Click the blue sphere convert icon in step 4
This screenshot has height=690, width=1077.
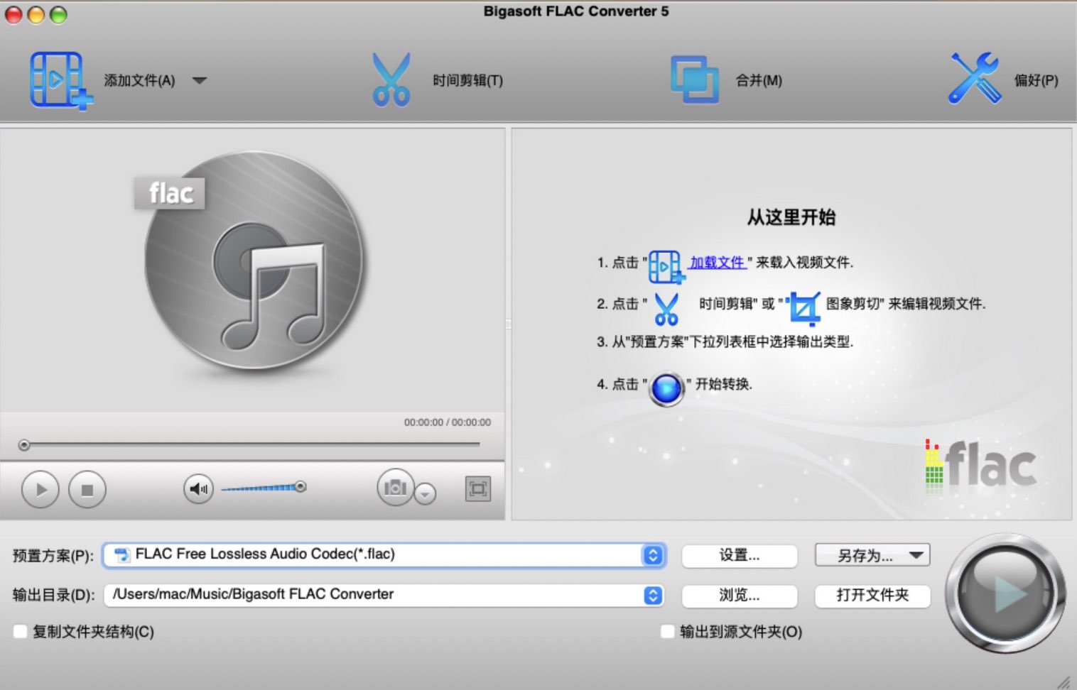pyautogui.click(x=666, y=389)
